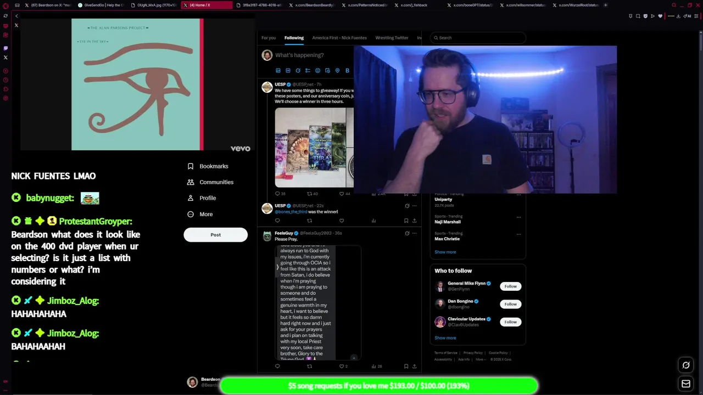This screenshot has height=395, width=703.
Task: Show more accounts in Who to follow
Action: [445, 338]
